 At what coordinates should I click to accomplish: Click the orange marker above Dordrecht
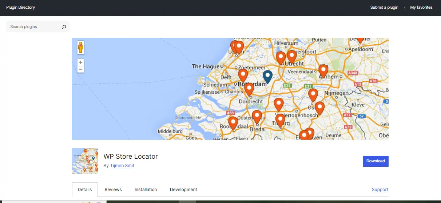[249, 89]
